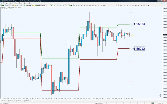Image resolution: width=167 pixels, height=104 pixels.
Task: Open the Data Window icon
Action: click(x=13, y=5)
